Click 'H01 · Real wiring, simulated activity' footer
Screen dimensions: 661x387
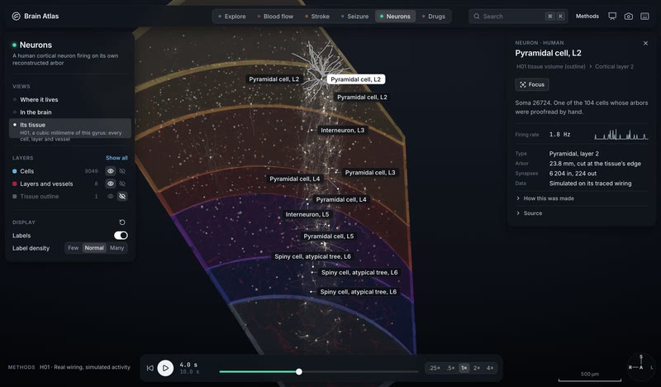coord(85,367)
